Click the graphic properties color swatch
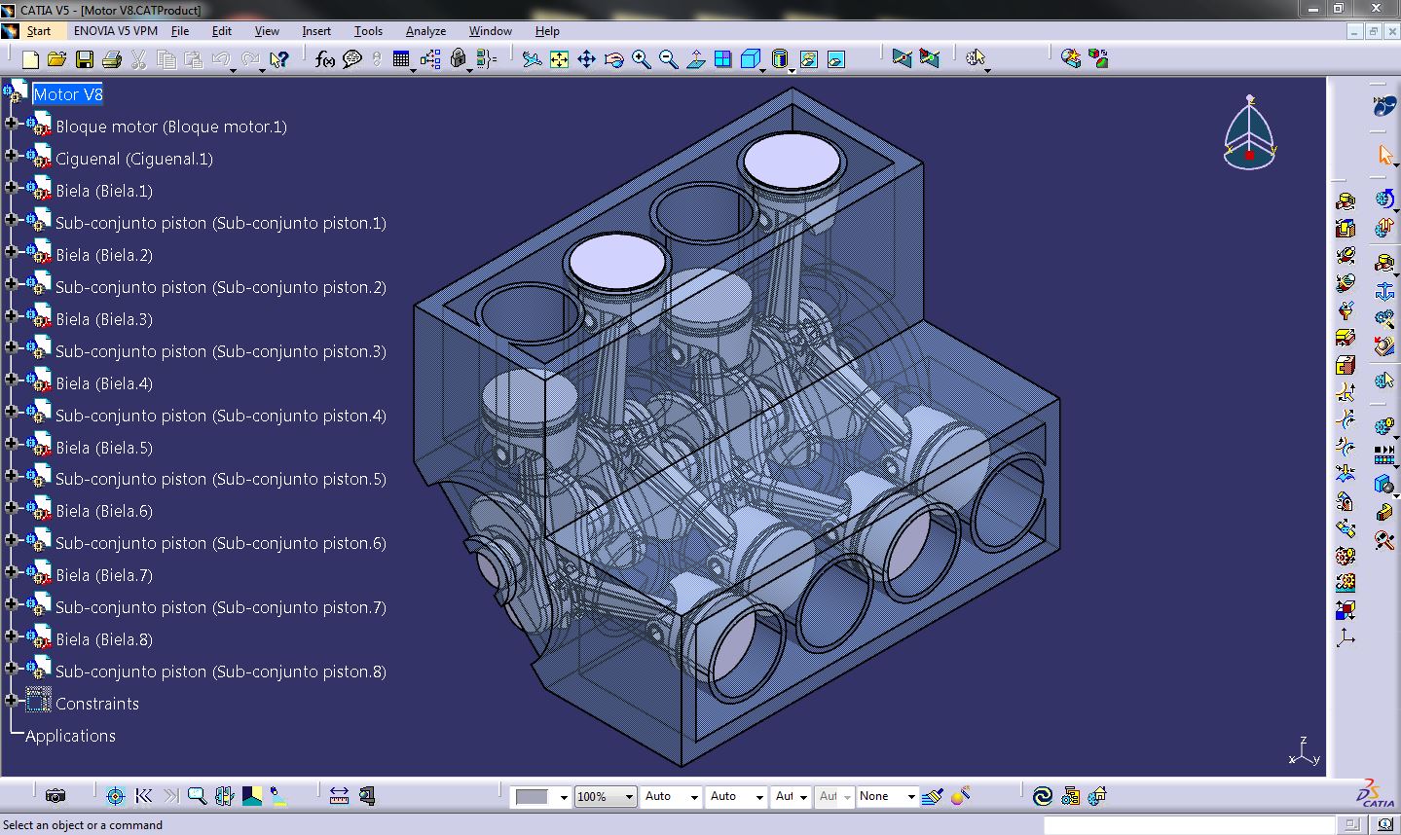1401x835 pixels. pos(533,797)
